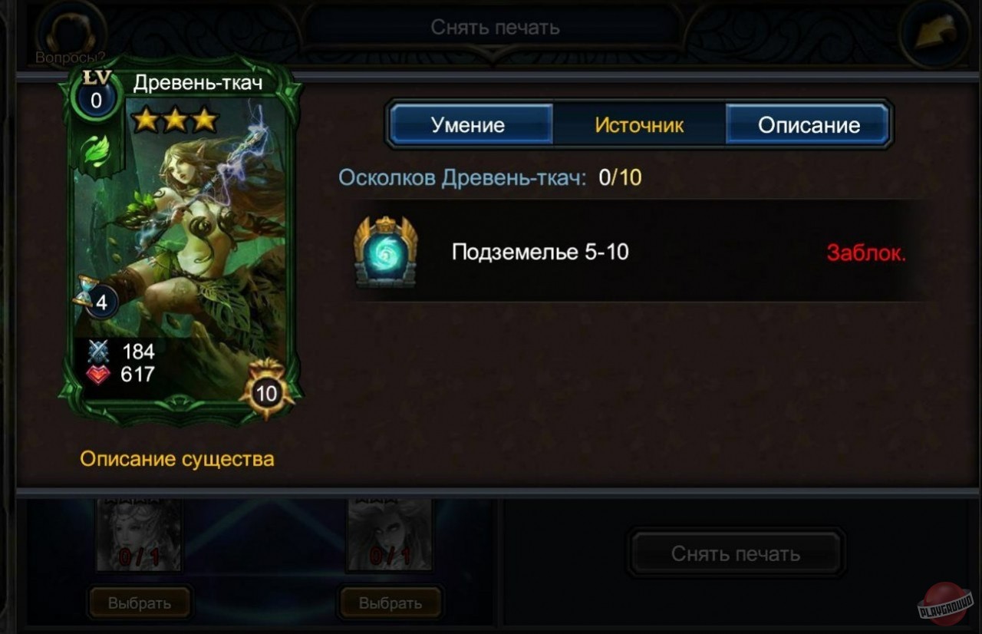Click the right greyed creature portrait

[x=390, y=534]
